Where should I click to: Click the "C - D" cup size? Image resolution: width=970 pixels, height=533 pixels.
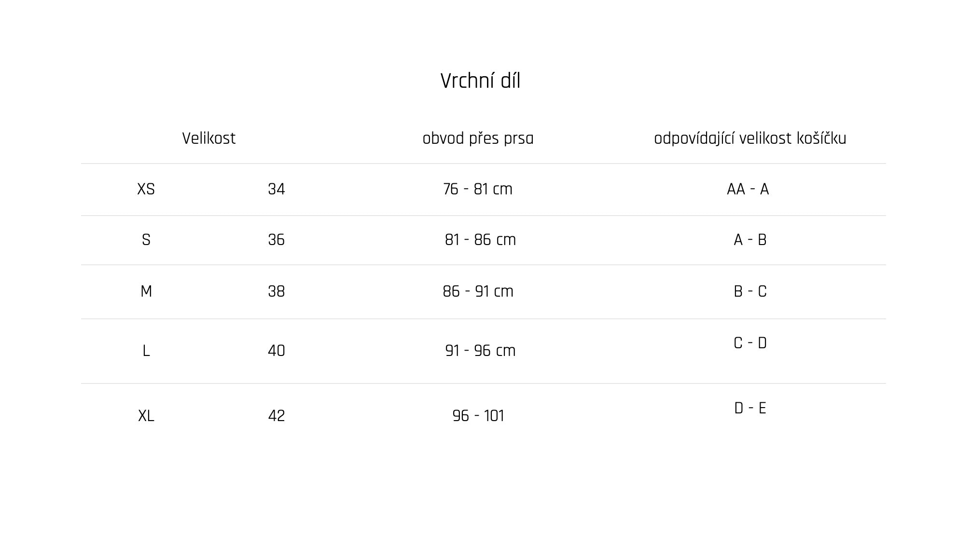tap(750, 343)
